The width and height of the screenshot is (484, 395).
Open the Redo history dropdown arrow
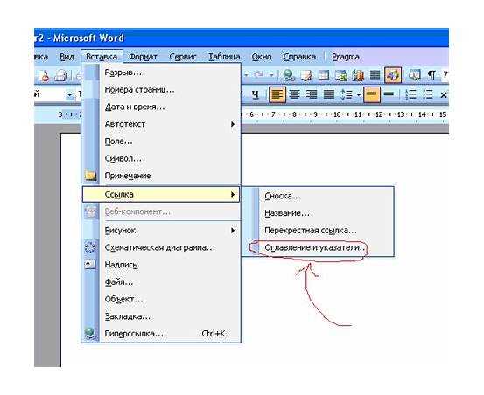coord(271,75)
